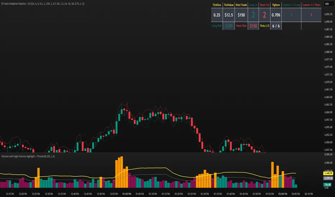Click the 6,890.00 price axis label
This screenshot has height=197, width=335.
329,22
